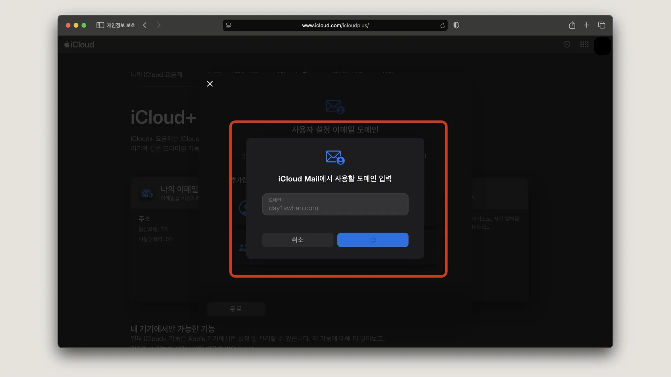Click the 활성화됨: 7개 text

[153, 229]
